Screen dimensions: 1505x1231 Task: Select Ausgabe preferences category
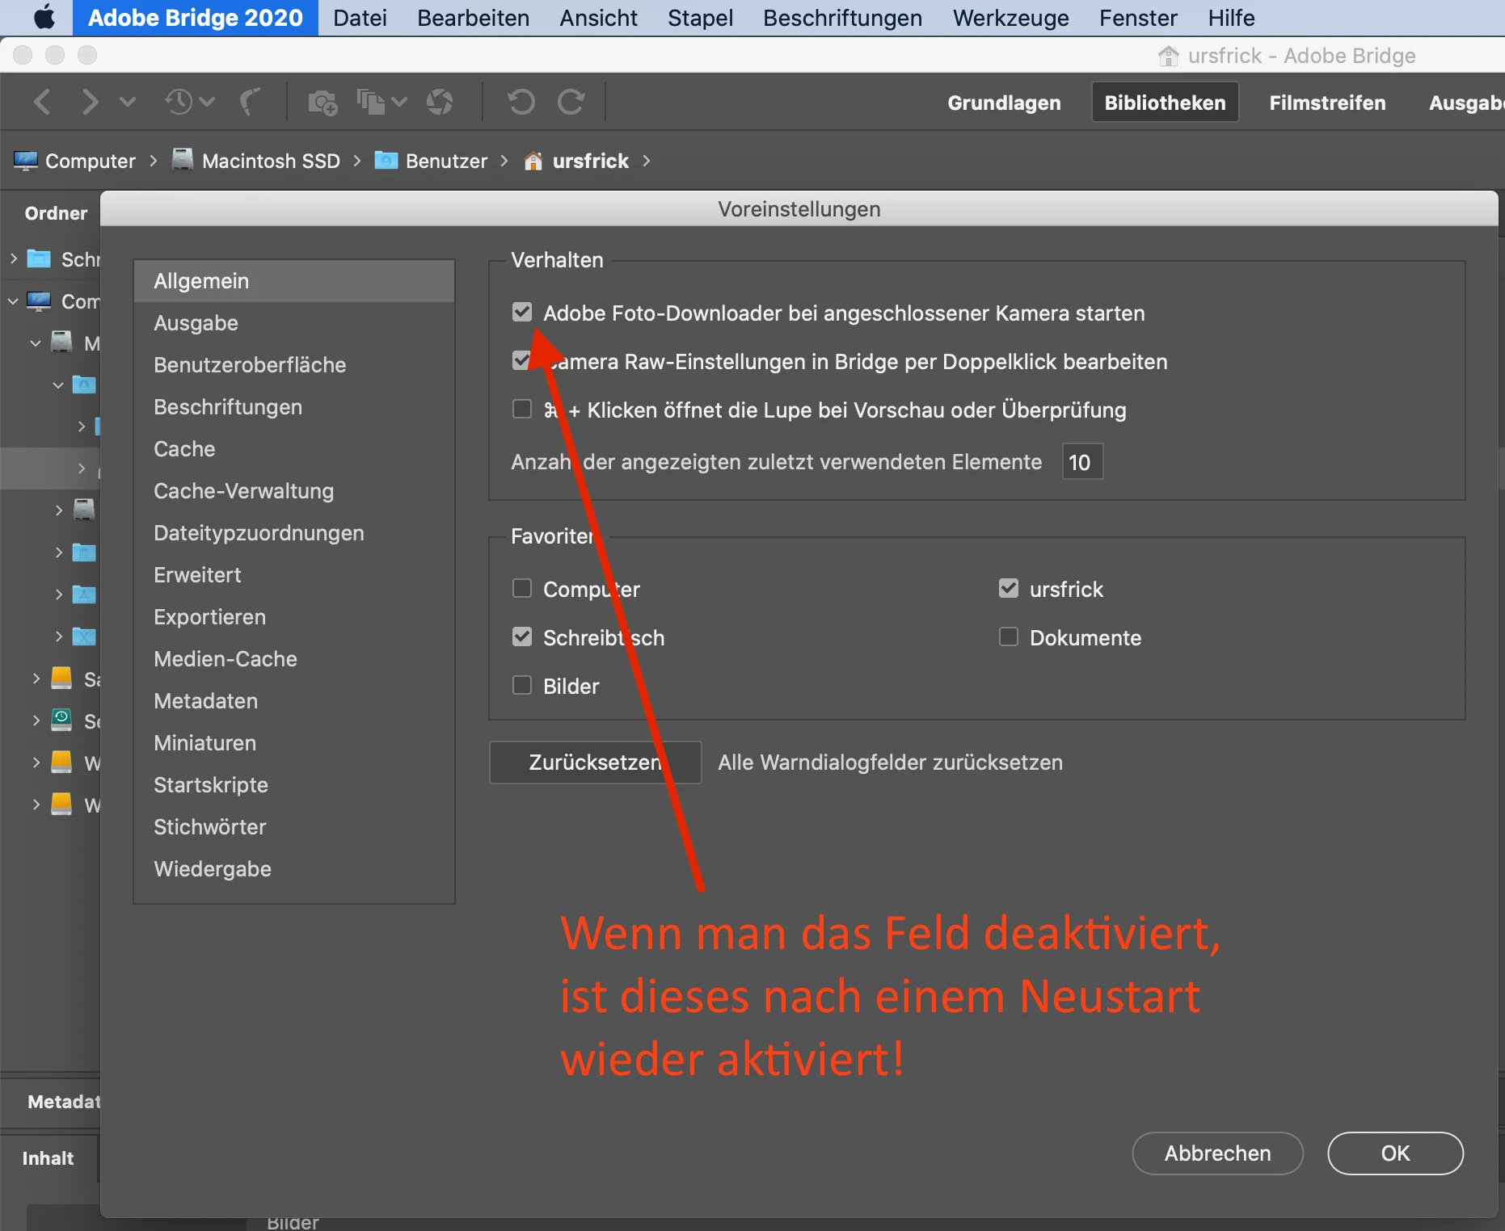tap(294, 323)
